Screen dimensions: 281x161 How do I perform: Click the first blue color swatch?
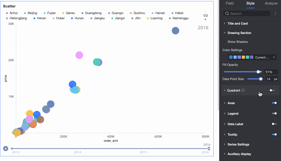[231, 57]
